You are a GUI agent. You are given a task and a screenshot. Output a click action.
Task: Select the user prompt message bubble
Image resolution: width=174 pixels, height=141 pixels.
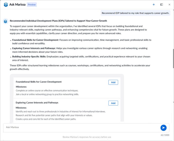tap(136, 13)
